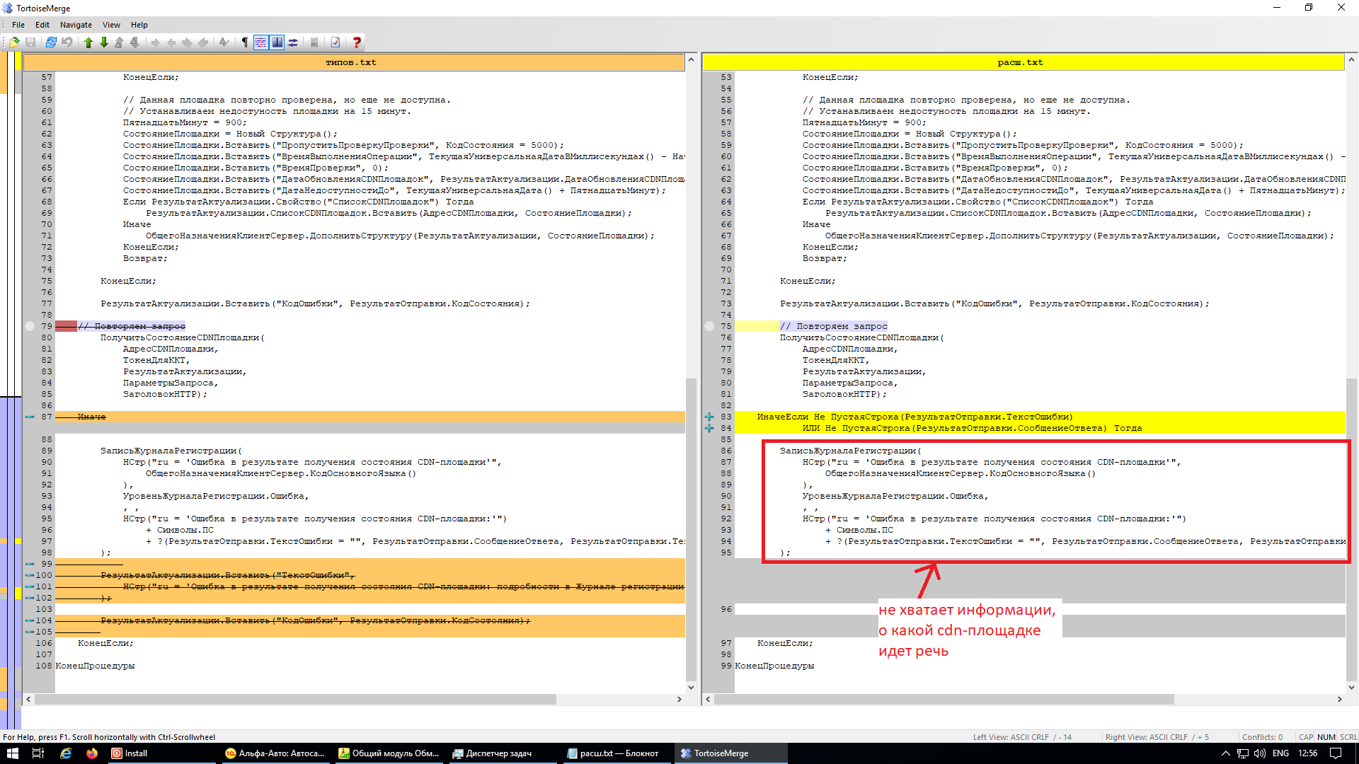Open the View menu
This screenshot has height=764, width=1359.
point(111,25)
